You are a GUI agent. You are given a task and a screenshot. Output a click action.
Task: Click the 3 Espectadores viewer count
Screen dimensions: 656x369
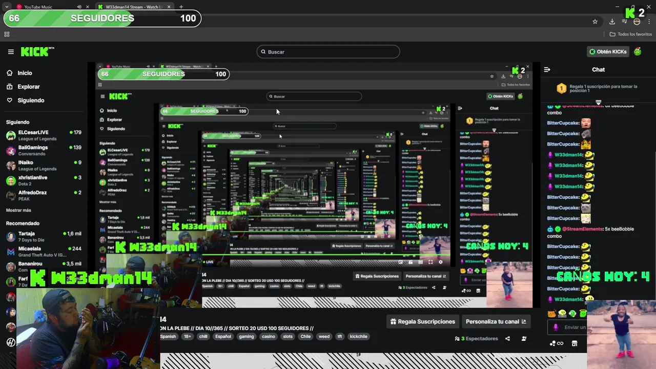point(477,339)
